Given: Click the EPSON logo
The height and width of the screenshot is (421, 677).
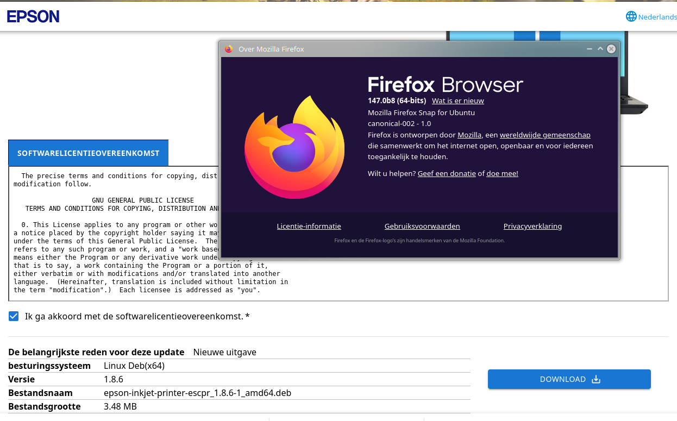Looking at the screenshot, I should (x=33, y=16).
